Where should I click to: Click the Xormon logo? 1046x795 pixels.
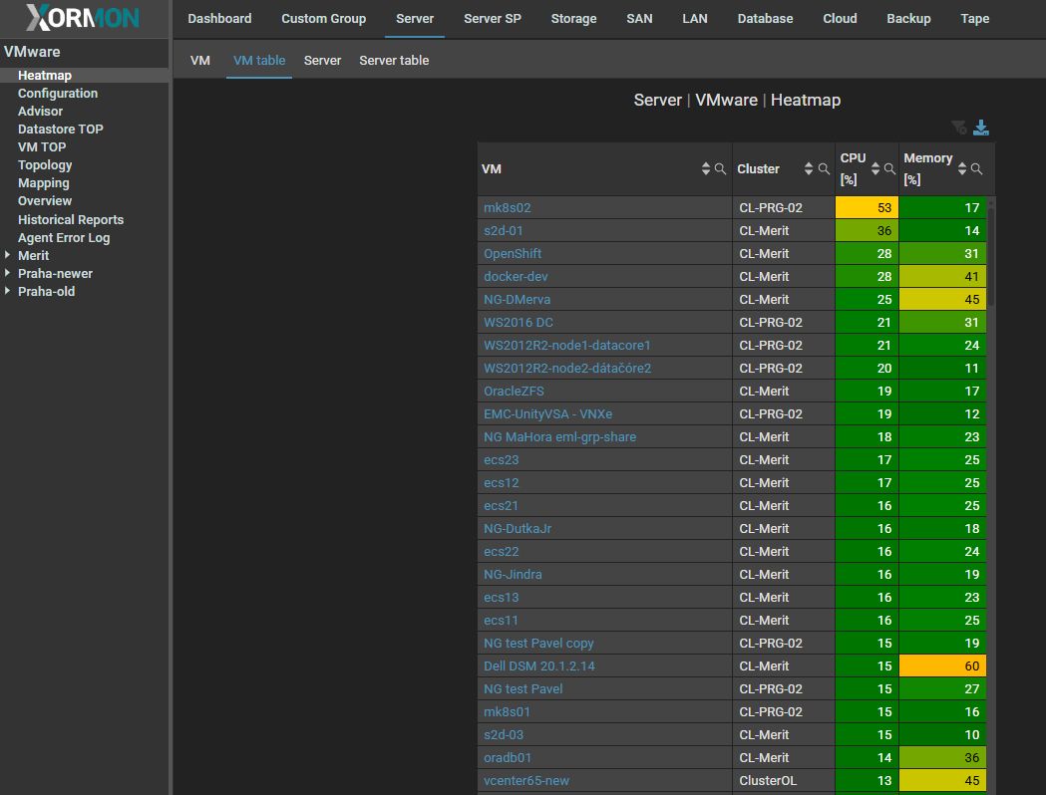click(84, 18)
